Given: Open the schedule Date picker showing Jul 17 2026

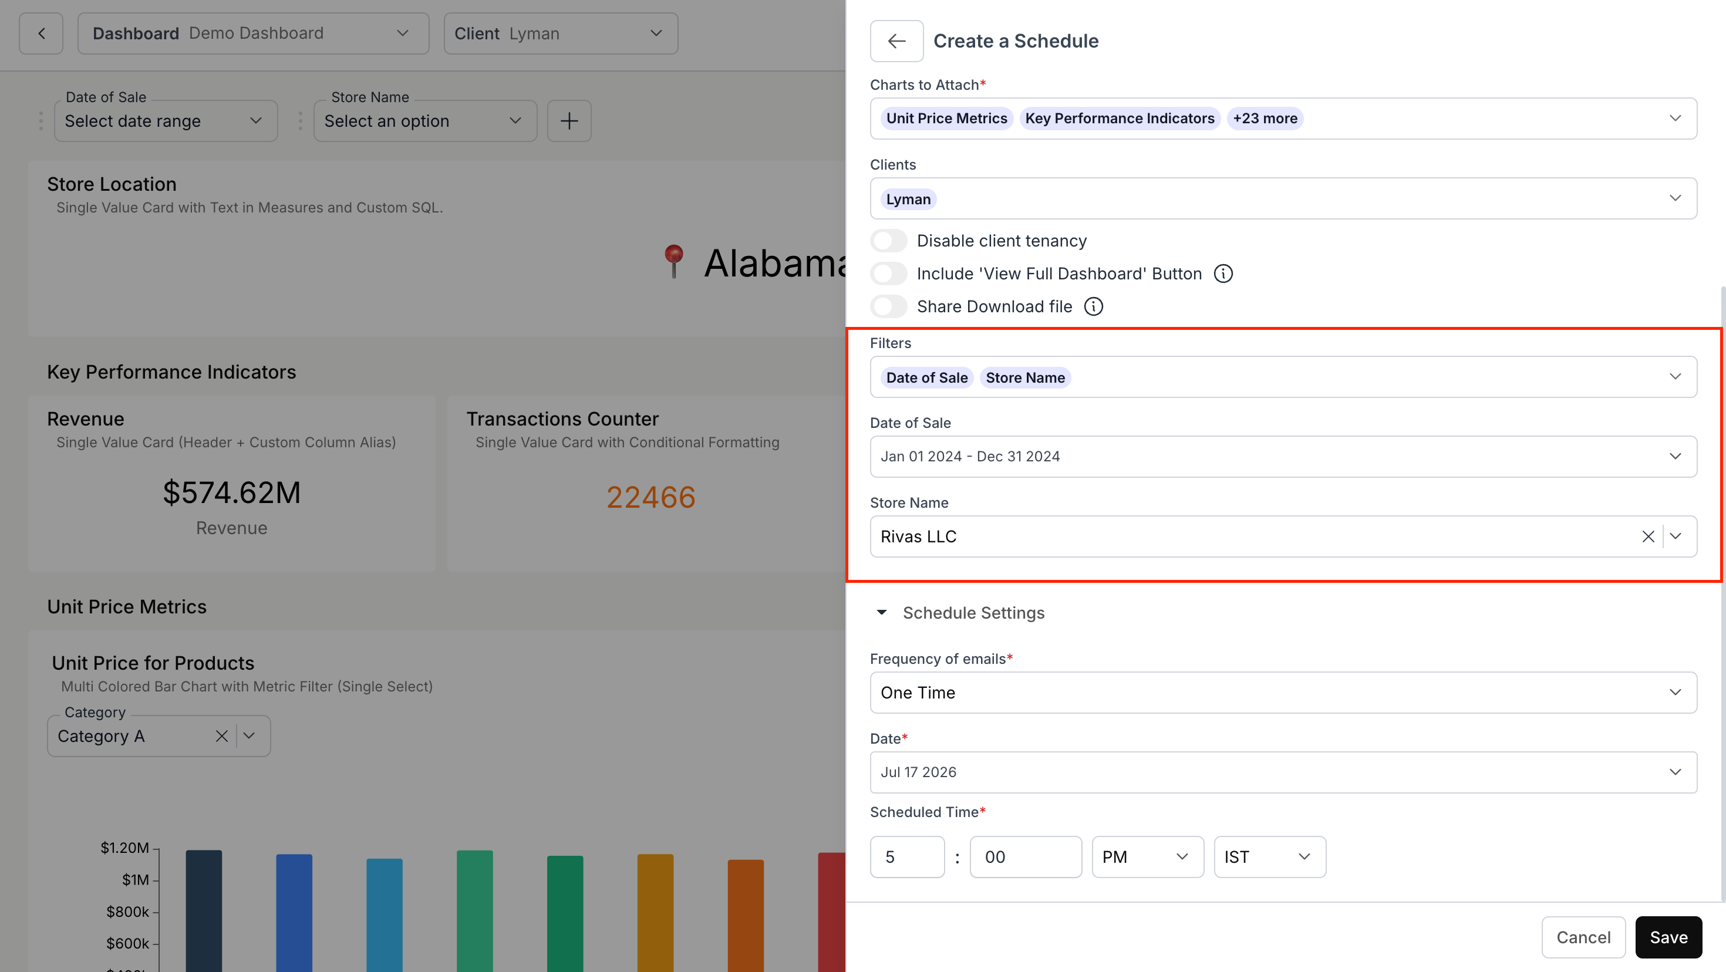Looking at the screenshot, I should tap(1283, 772).
